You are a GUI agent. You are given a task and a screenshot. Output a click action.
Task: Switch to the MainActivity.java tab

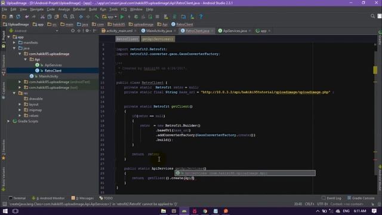tap(159, 31)
